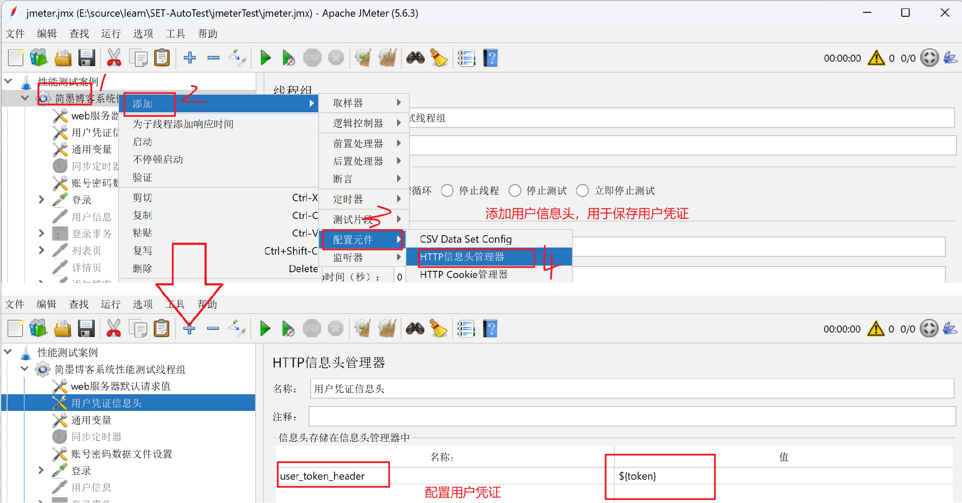This screenshot has width=962, height=503.
Task: Click the green Start icon in lower toolbar
Action: click(x=265, y=329)
